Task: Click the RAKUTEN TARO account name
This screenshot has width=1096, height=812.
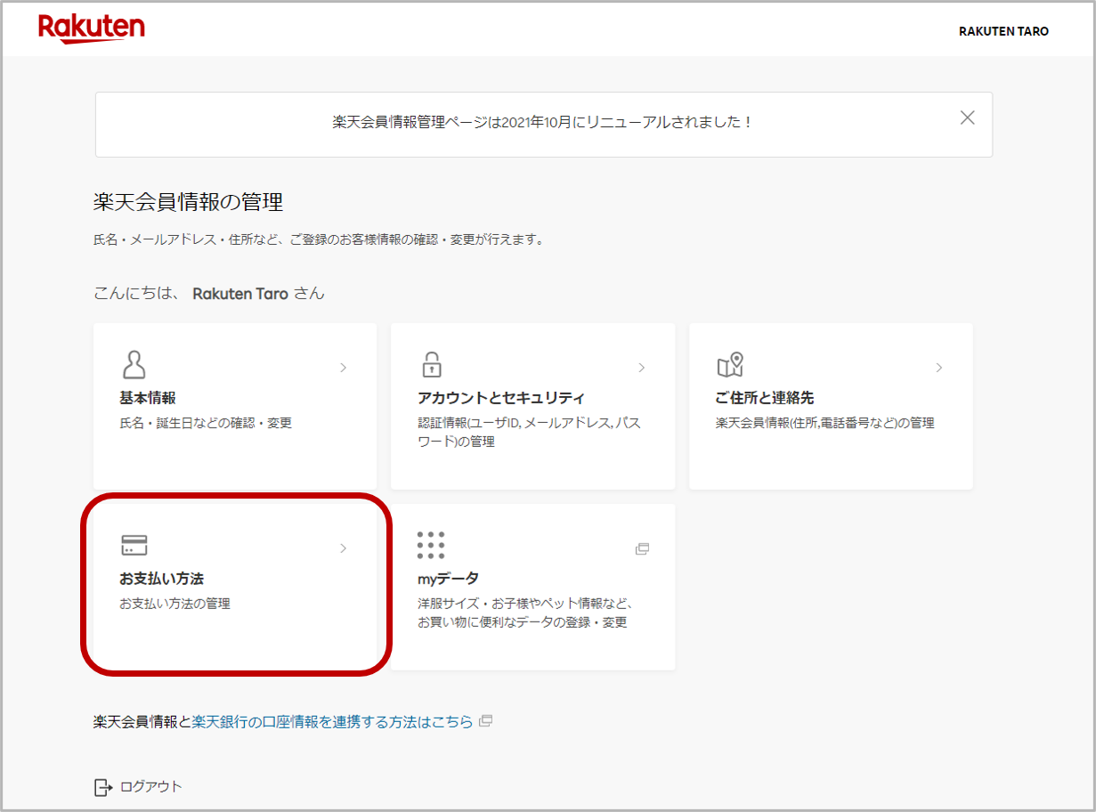Action: (x=1003, y=31)
